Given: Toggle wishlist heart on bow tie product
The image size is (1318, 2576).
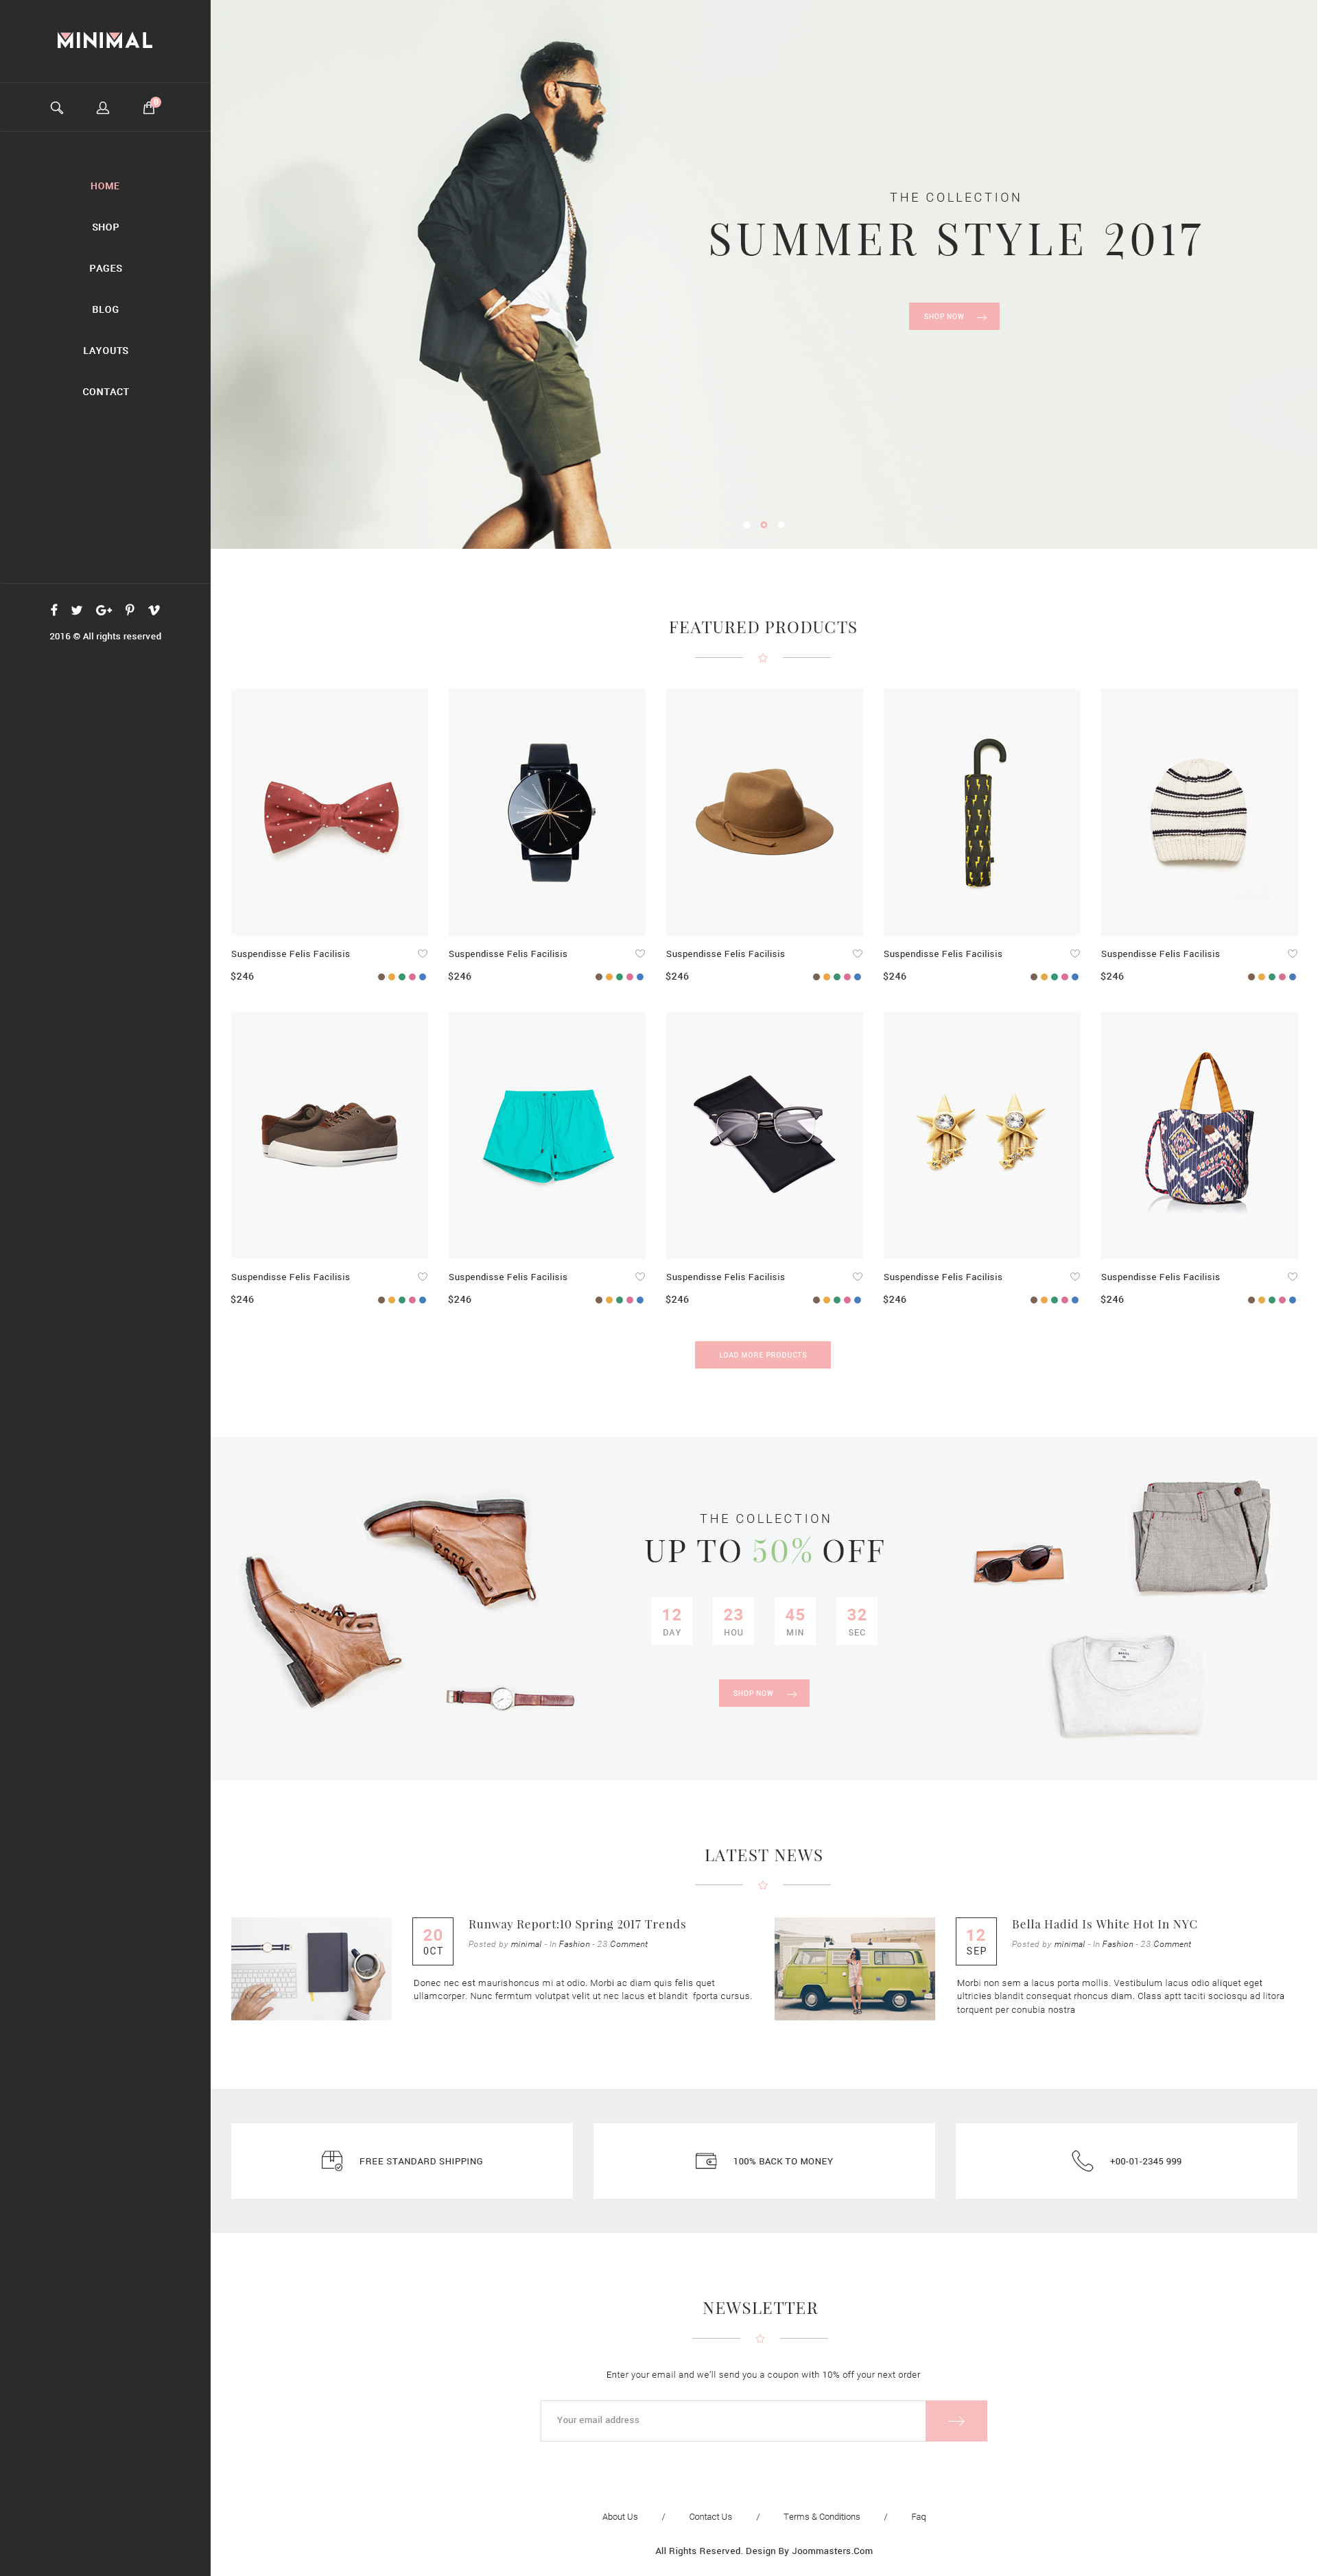Looking at the screenshot, I should (422, 954).
